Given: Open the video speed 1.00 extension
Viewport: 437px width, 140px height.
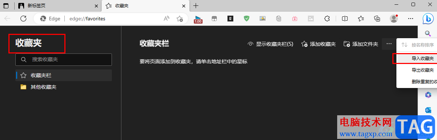Looking at the screenshot, I should [198, 19].
